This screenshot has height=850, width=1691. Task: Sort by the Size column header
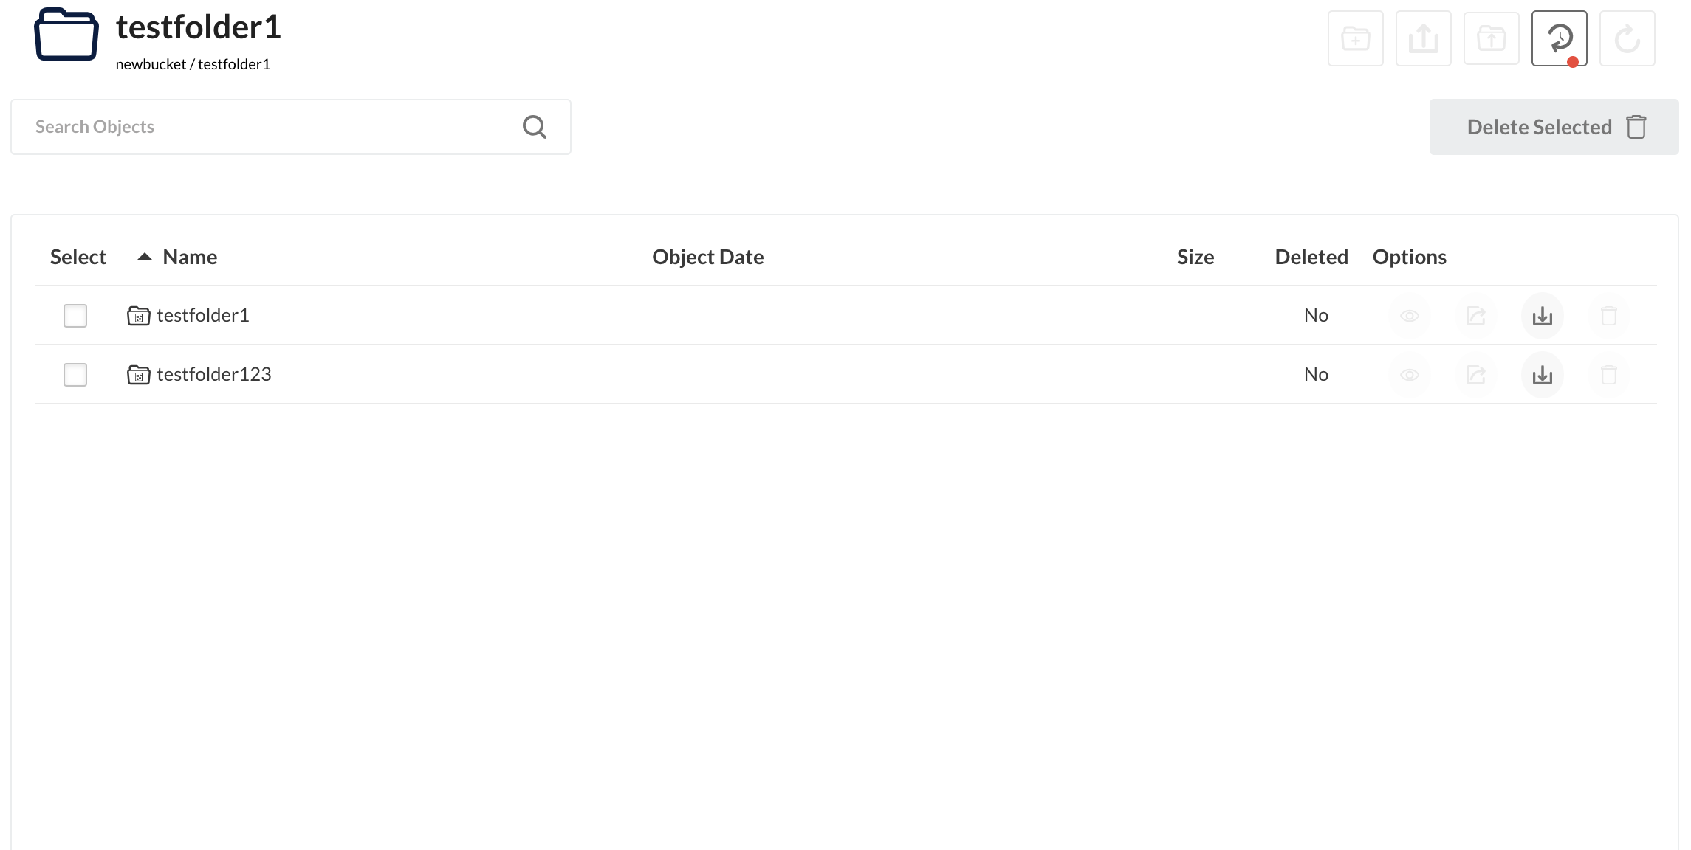point(1195,257)
